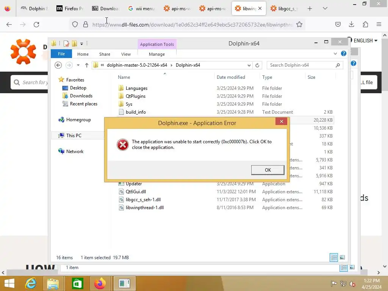388x291 pixels.
Task: Go up one folder level
Action: click(87, 65)
